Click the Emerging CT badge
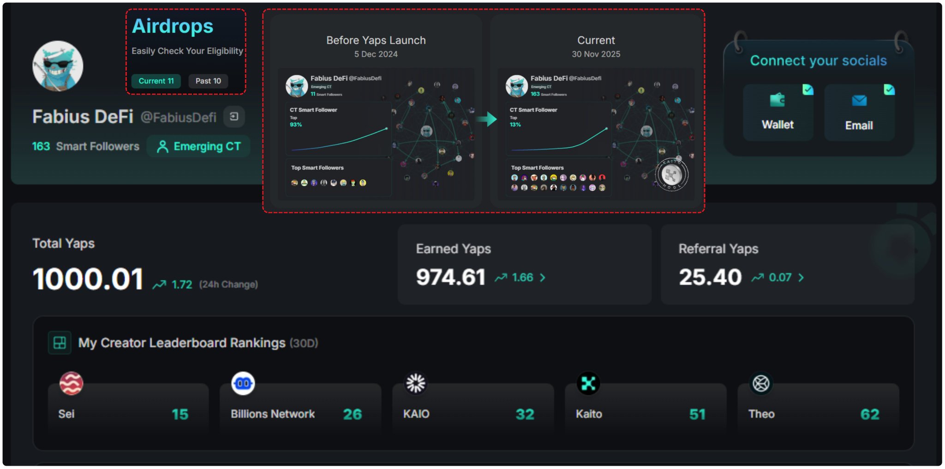 tap(198, 146)
